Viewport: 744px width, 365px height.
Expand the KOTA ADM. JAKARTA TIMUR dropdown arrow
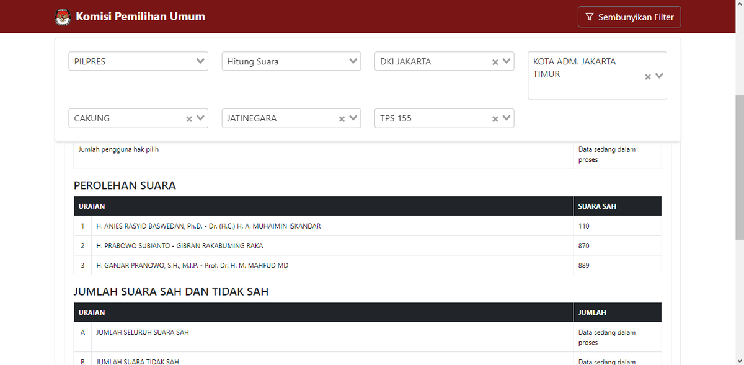tap(659, 76)
